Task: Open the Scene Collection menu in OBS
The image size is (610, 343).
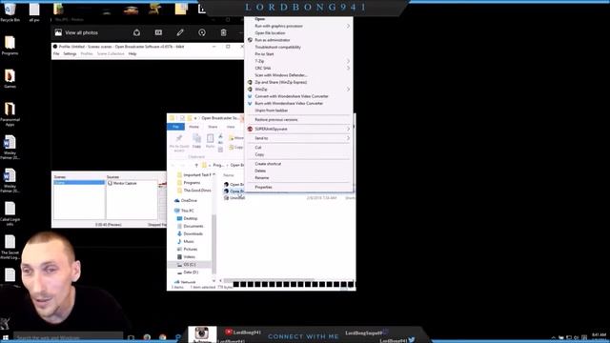Action: 111,53
